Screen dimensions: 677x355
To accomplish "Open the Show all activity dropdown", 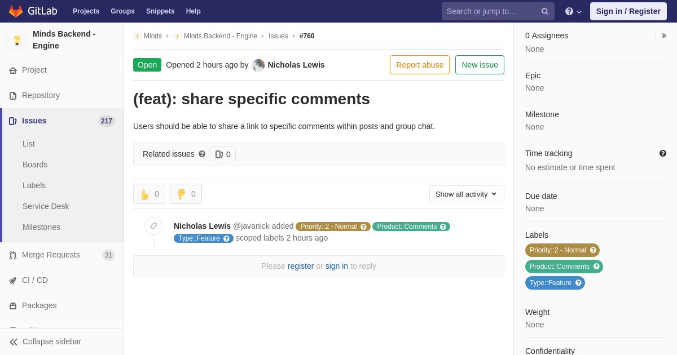I will point(467,194).
